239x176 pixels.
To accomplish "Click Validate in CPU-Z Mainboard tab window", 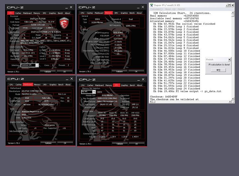I will click(x=48, y=143).
